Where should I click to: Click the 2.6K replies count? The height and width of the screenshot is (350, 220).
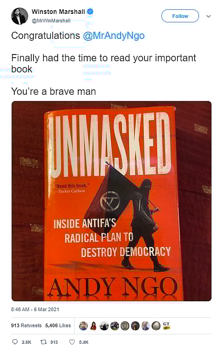26,342
